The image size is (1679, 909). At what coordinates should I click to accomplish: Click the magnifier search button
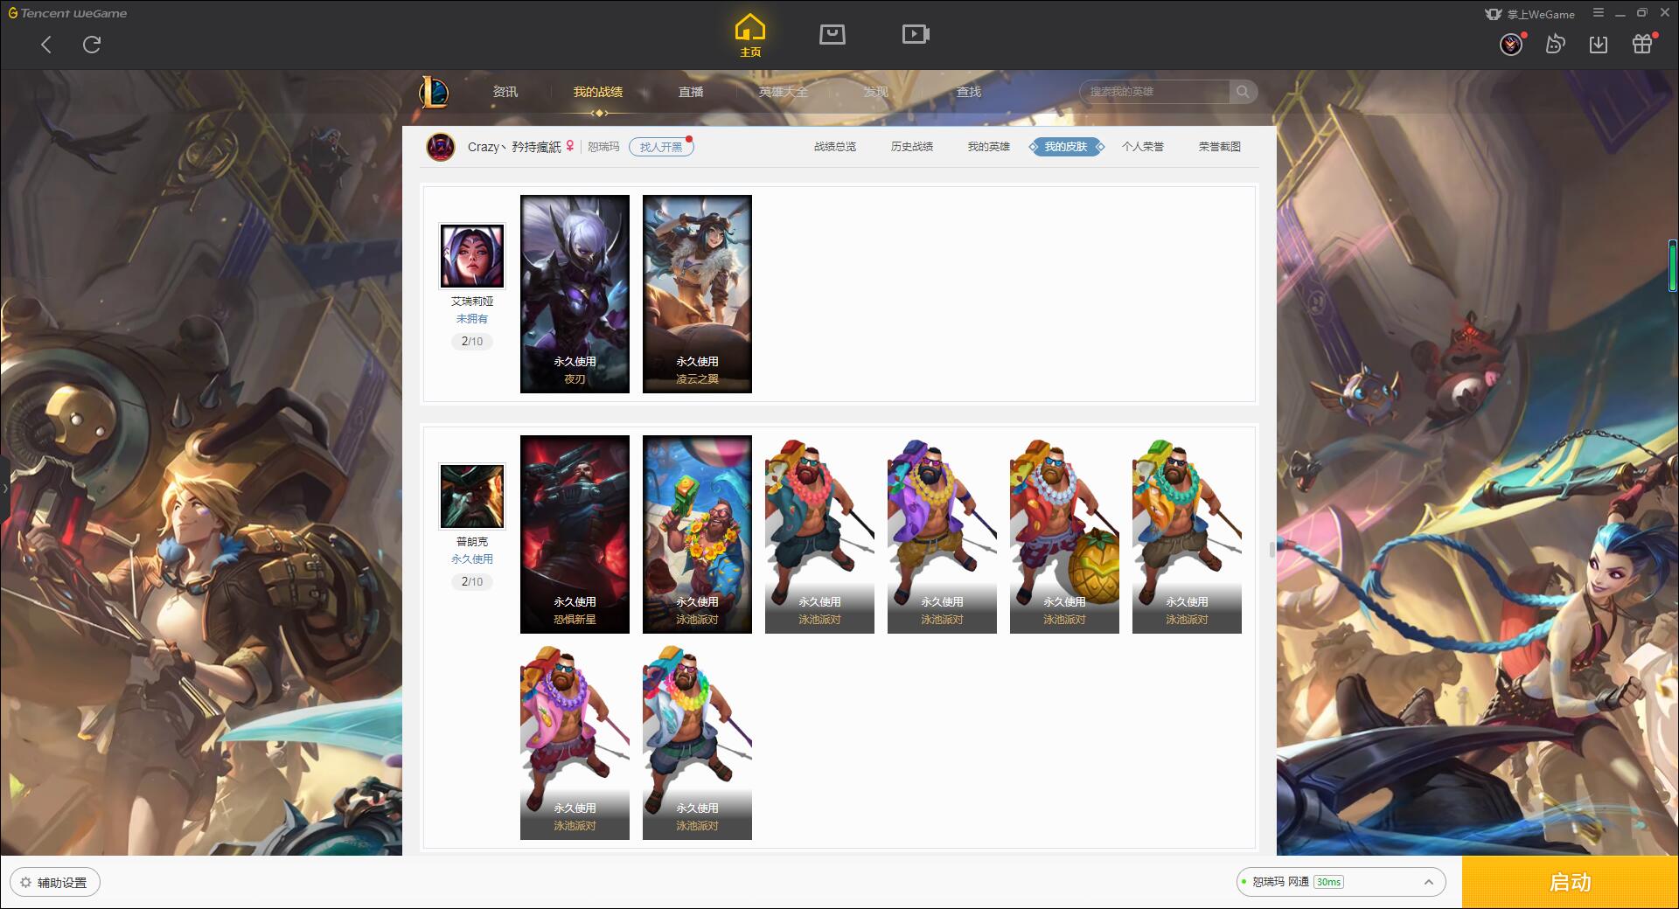point(1243,92)
